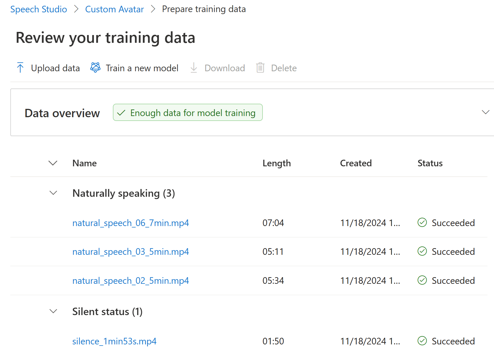494x351 pixels.
Task: Click success checkmark for natural_speech_03_5min.mp4
Action: coord(422,251)
